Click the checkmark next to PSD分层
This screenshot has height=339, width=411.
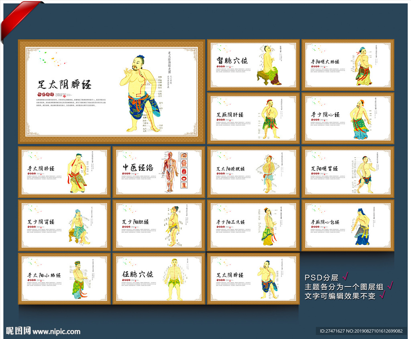point(345,277)
